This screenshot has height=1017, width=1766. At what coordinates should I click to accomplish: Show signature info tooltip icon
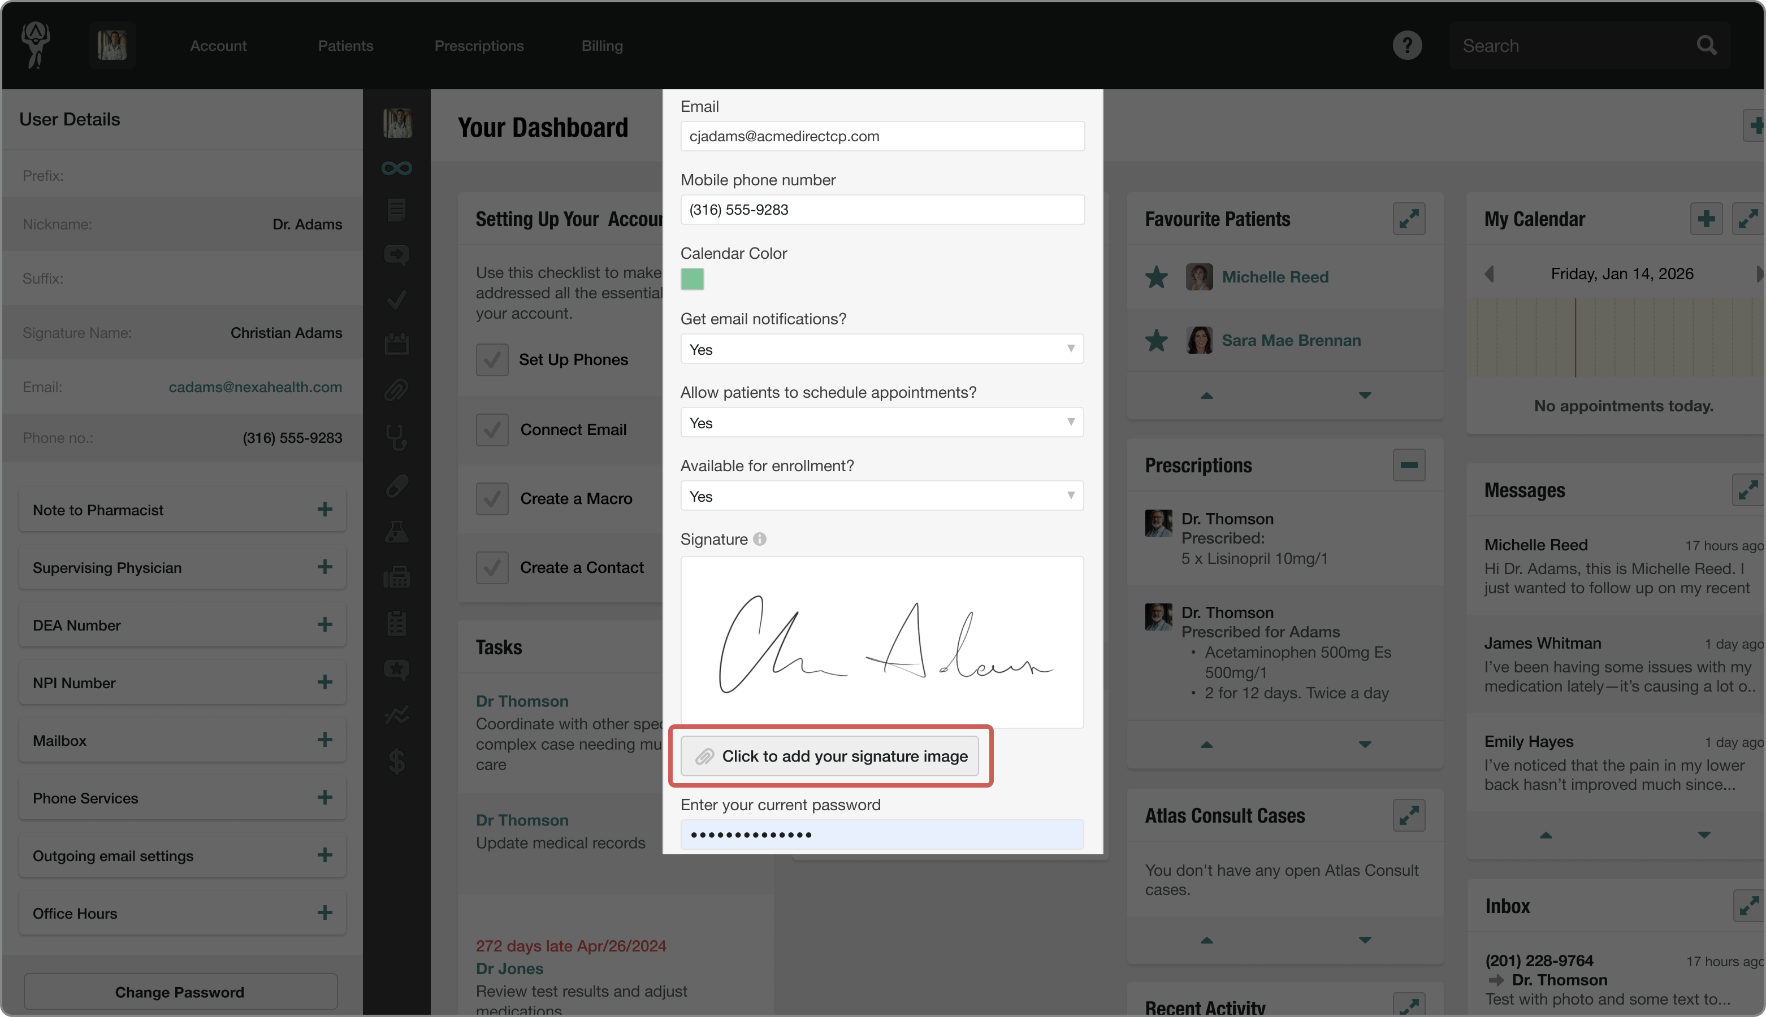click(760, 539)
